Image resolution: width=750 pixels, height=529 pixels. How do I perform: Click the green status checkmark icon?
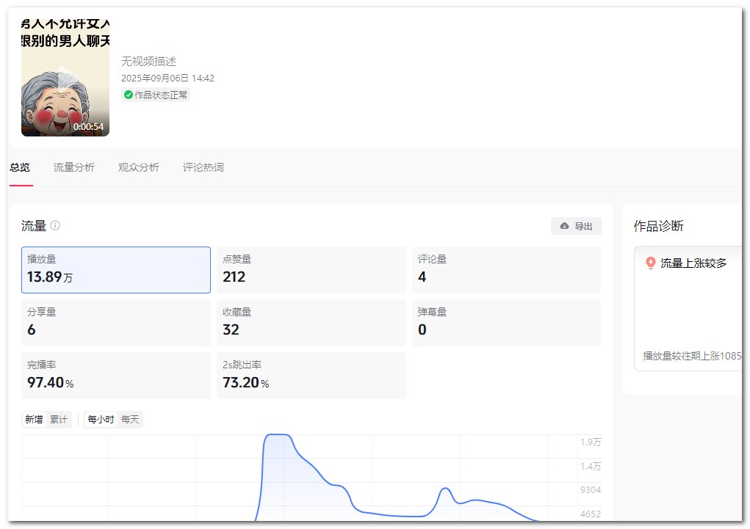tap(129, 95)
